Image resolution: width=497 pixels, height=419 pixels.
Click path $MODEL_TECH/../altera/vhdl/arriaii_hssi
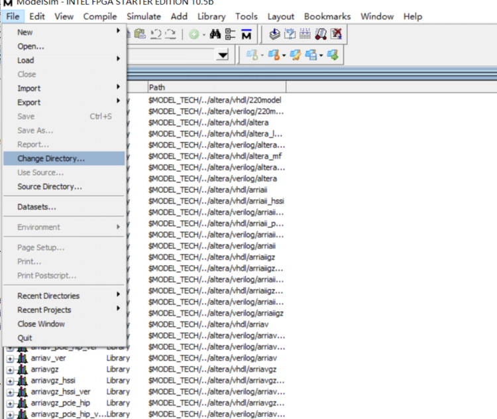coord(216,201)
